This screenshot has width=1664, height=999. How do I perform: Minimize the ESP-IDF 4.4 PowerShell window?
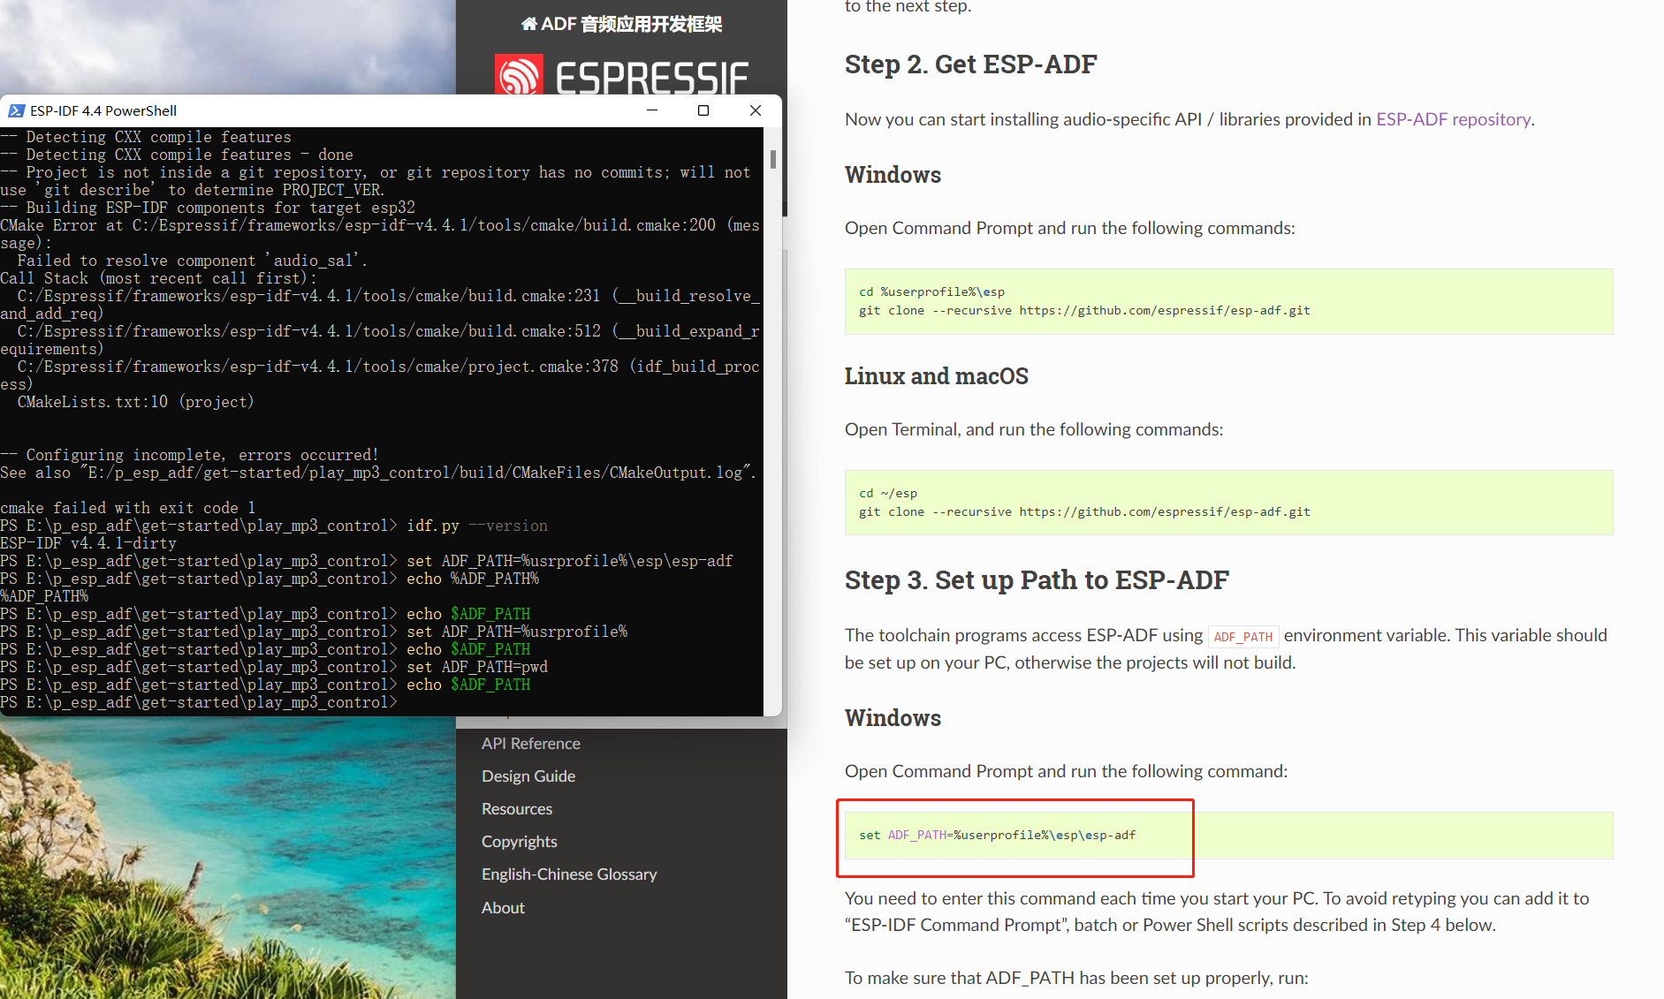point(652,110)
